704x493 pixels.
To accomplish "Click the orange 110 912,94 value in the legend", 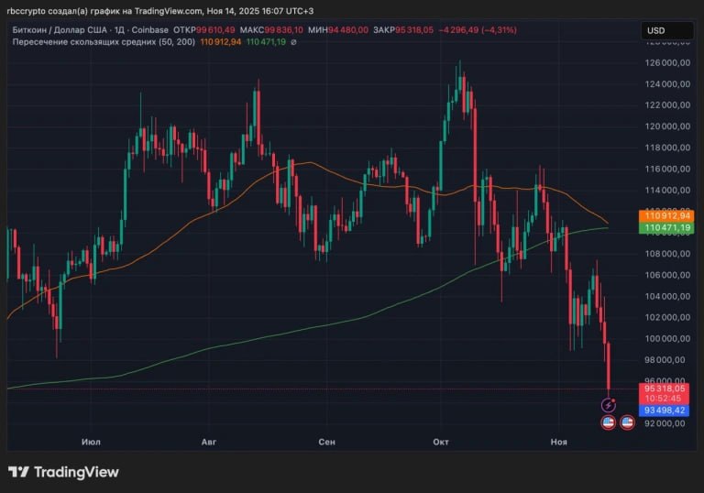I will click(x=220, y=42).
